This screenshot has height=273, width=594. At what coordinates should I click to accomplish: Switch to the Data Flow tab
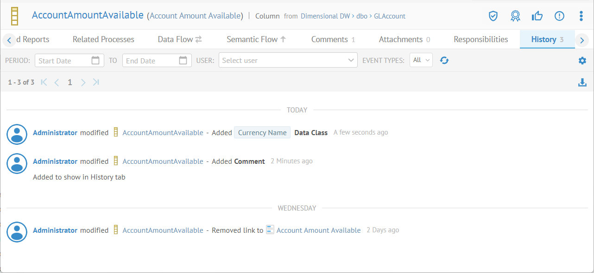(179, 39)
